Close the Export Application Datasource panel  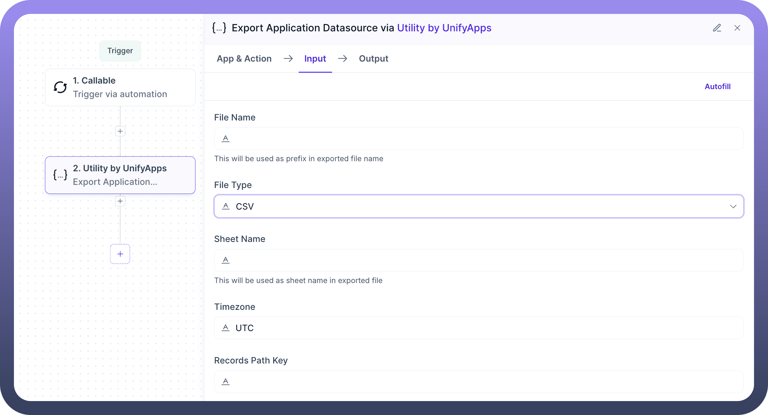click(x=737, y=28)
